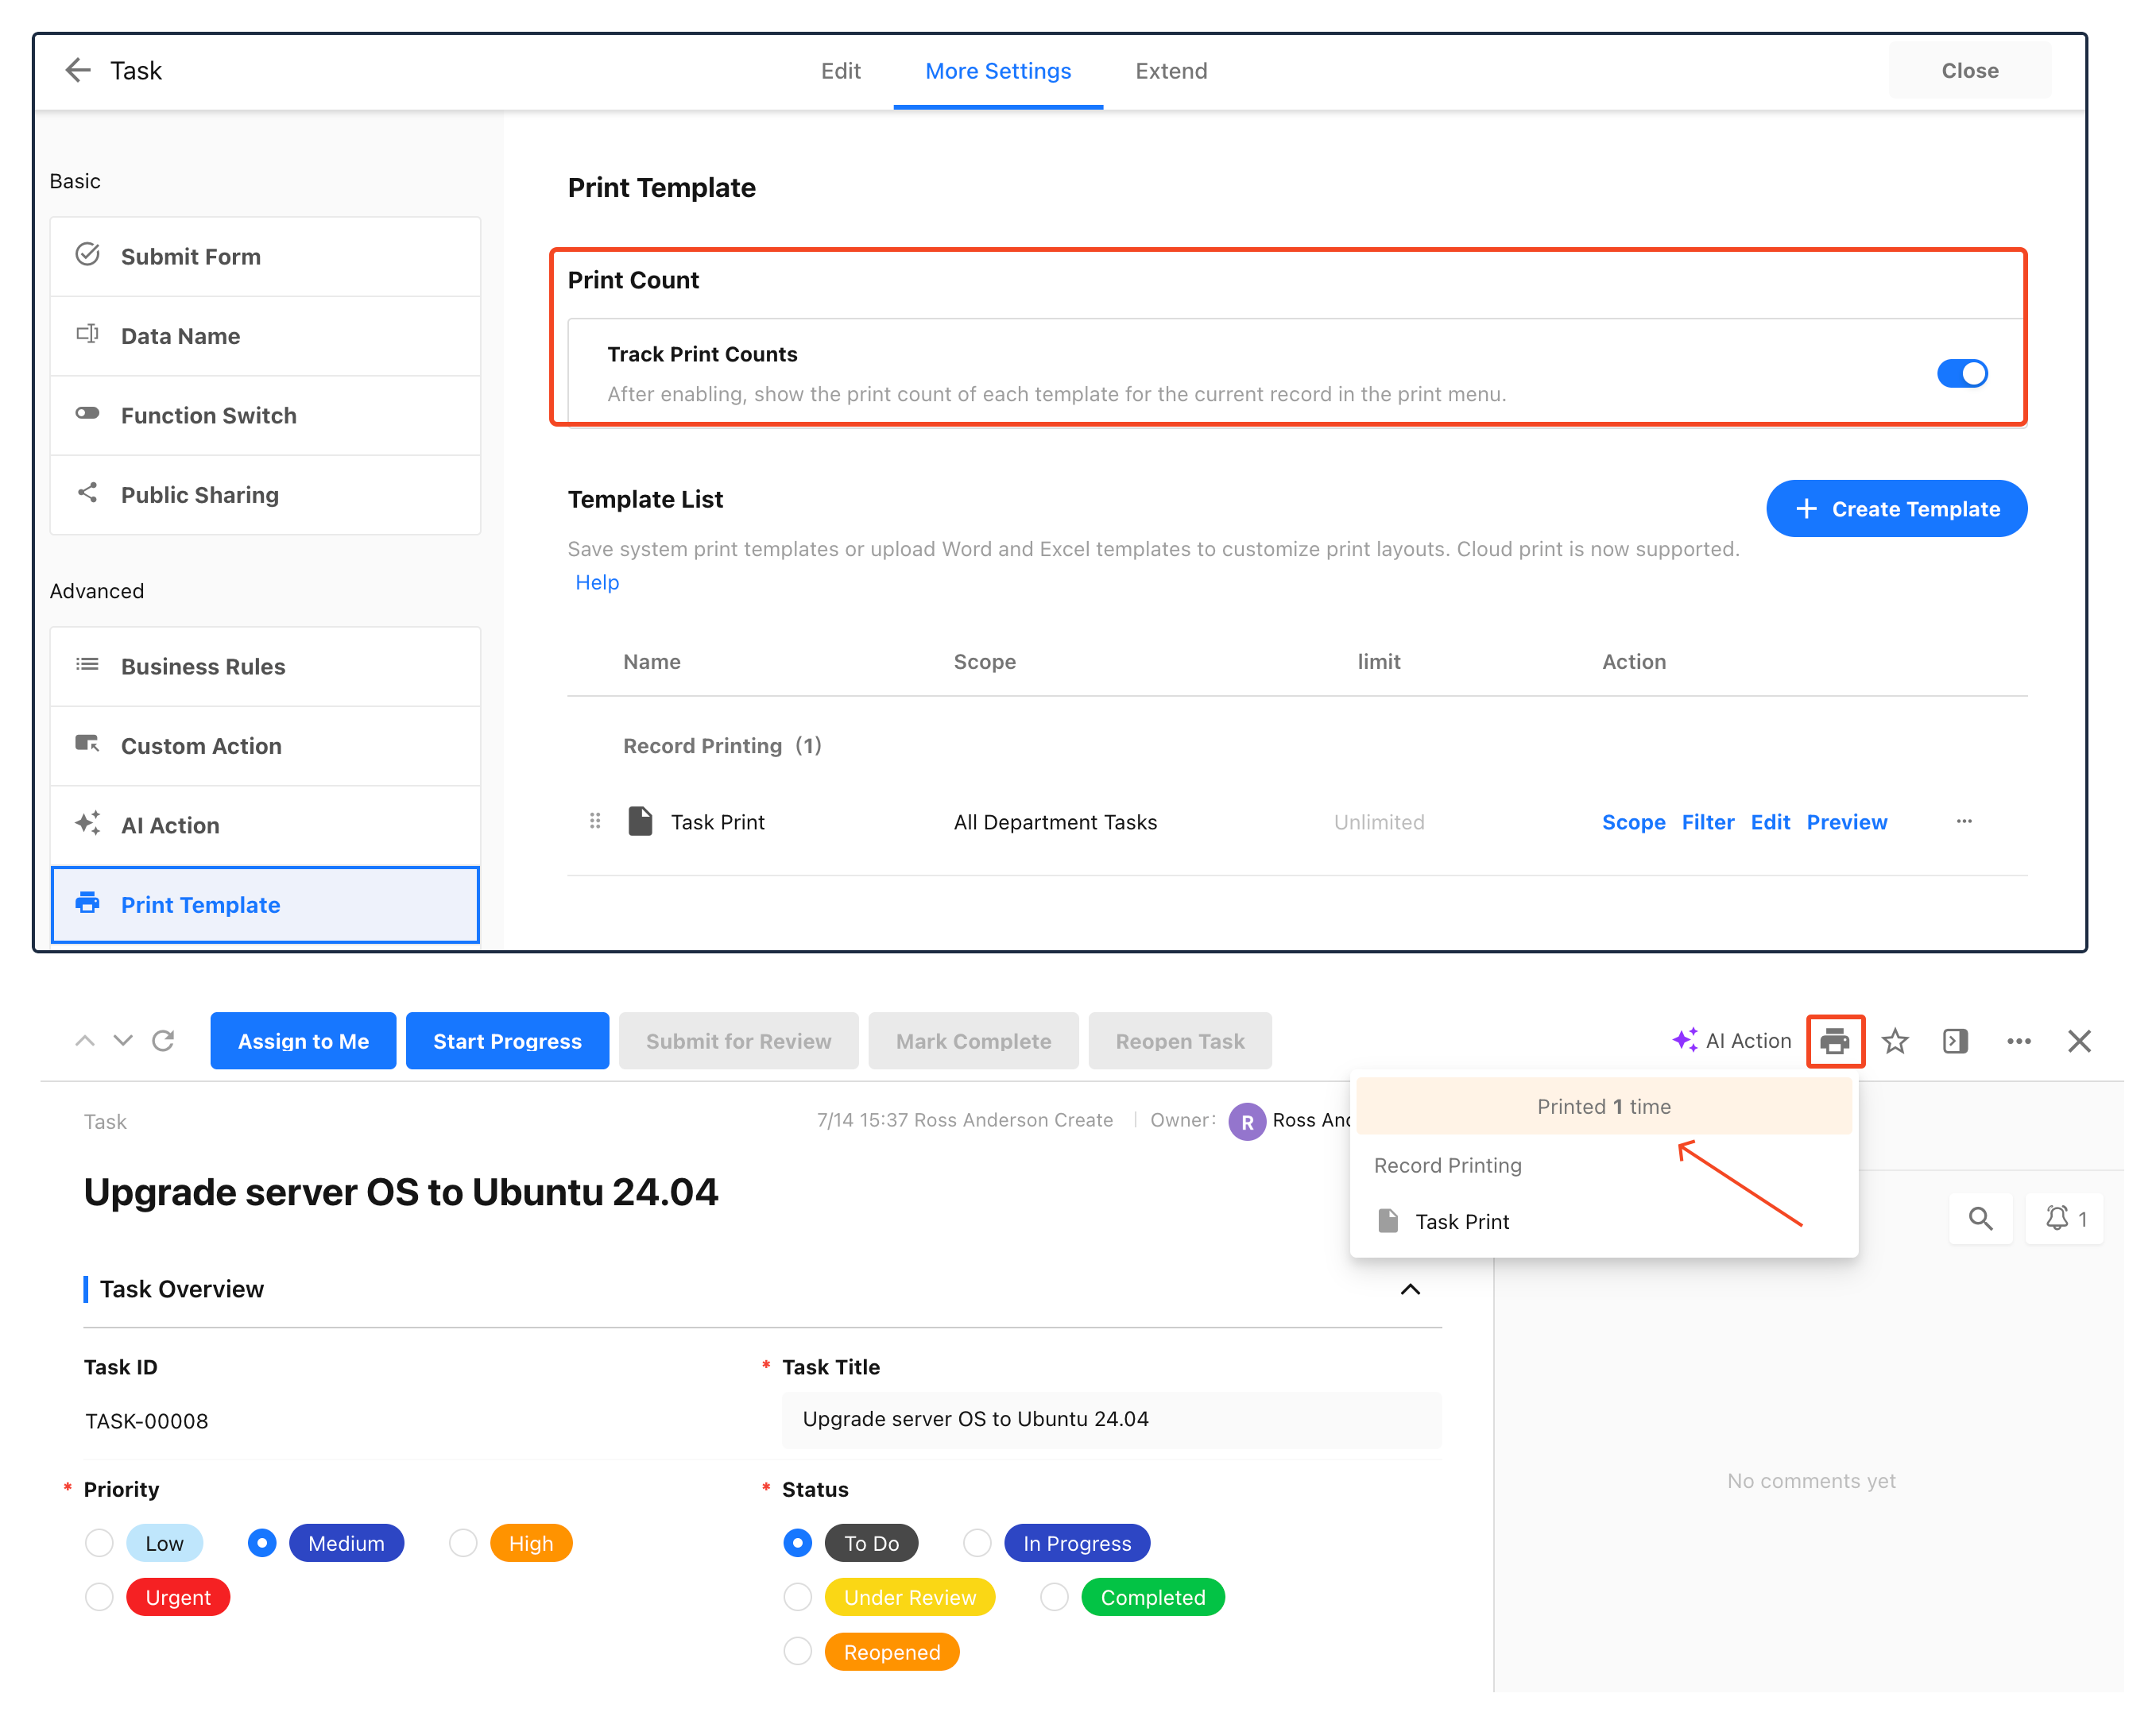The image size is (2156, 1724).
Task: Select Medium priority radio button
Action: tap(262, 1543)
